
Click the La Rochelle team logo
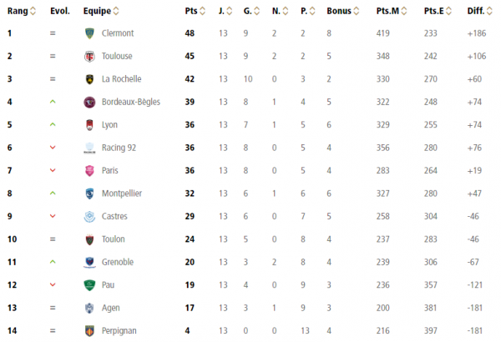tap(89, 79)
